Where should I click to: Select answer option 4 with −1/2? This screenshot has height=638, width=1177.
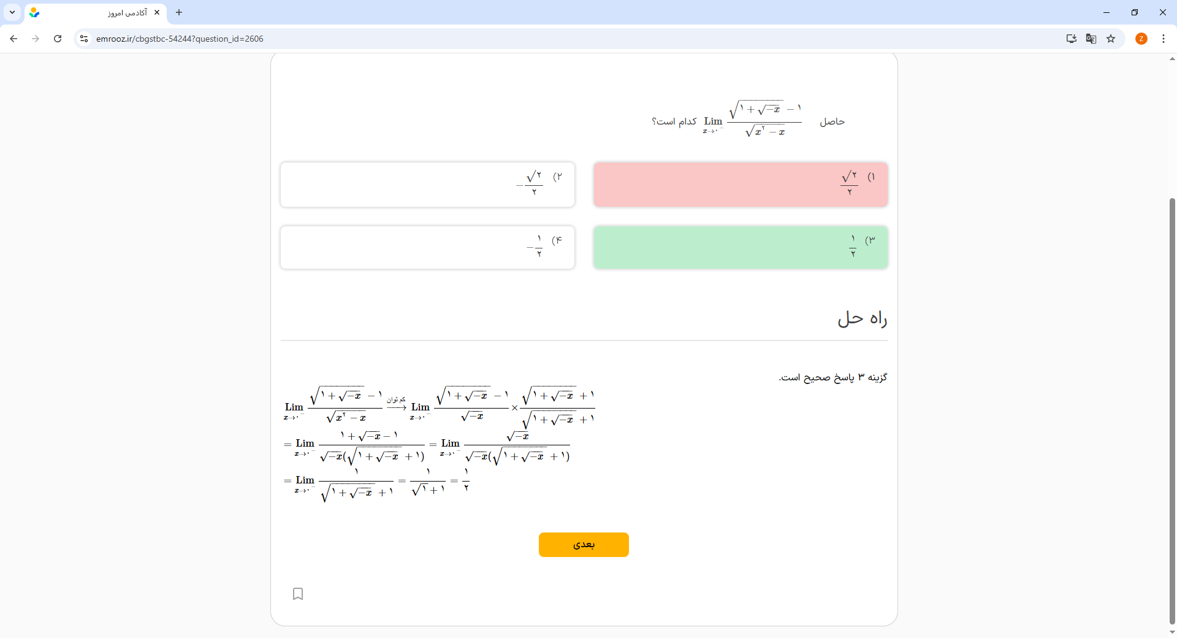pos(427,247)
